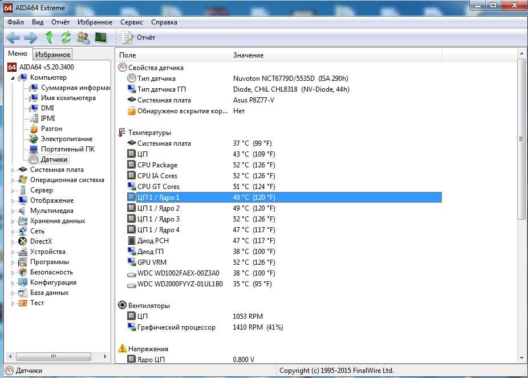Image resolution: width=528 pixels, height=378 pixels.
Task: Click the tree horizontal scrollbar right arrow
Action: click(x=105, y=356)
